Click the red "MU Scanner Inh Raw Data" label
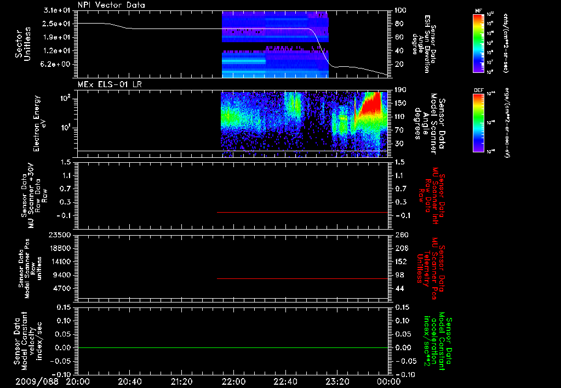The width and height of the screenshot is (561, 388). point(431,196)
